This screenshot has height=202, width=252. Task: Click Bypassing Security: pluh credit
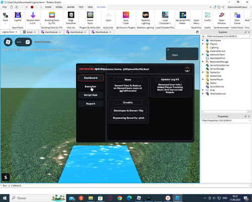pos(129,118)
